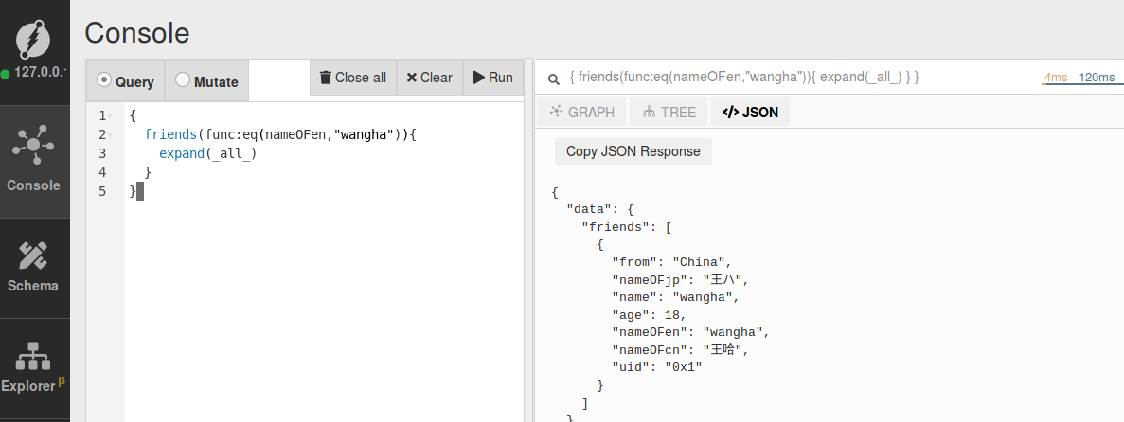Switch to the TREE result tab
Image resolution: width=1124 pixels, height=422 pixels.
coord(669,112)
